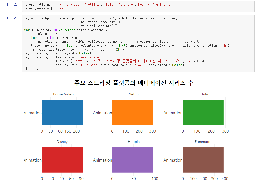Click the 300 tick on Hulu axis
This screenshot has height=185, width=256.
click(225, 131)
